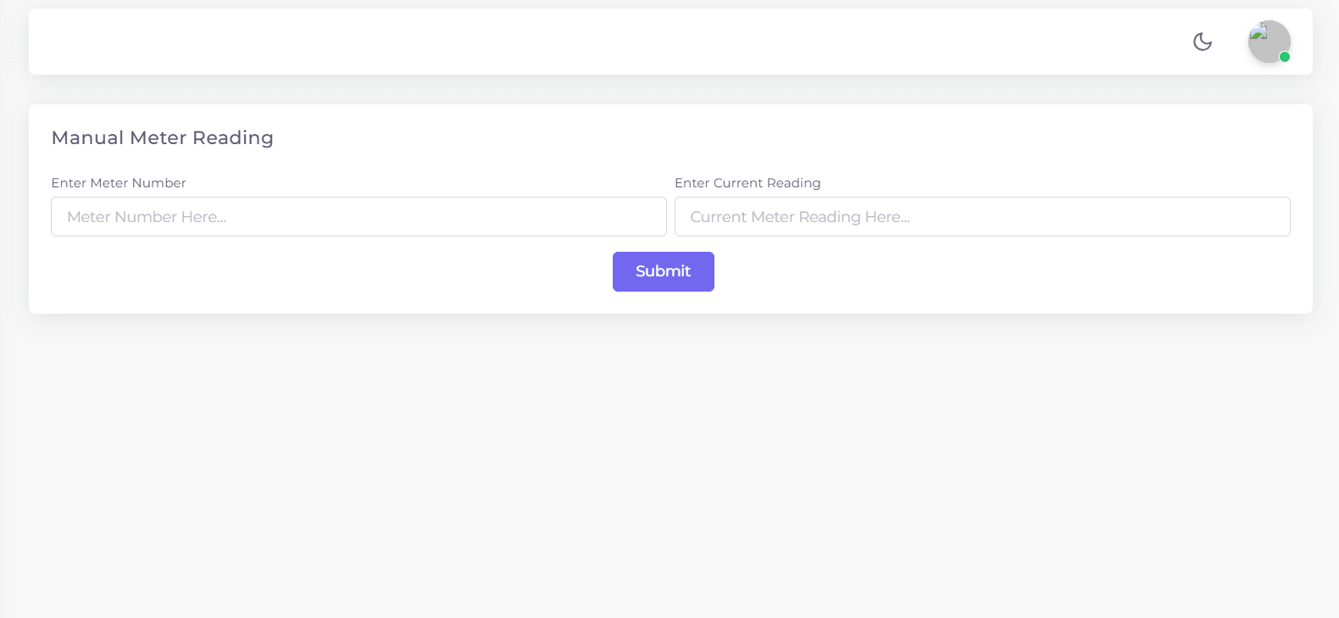Click the word "Manual" in the card heading
This screenshot has height=618, width=1339.
coord(88,138)
